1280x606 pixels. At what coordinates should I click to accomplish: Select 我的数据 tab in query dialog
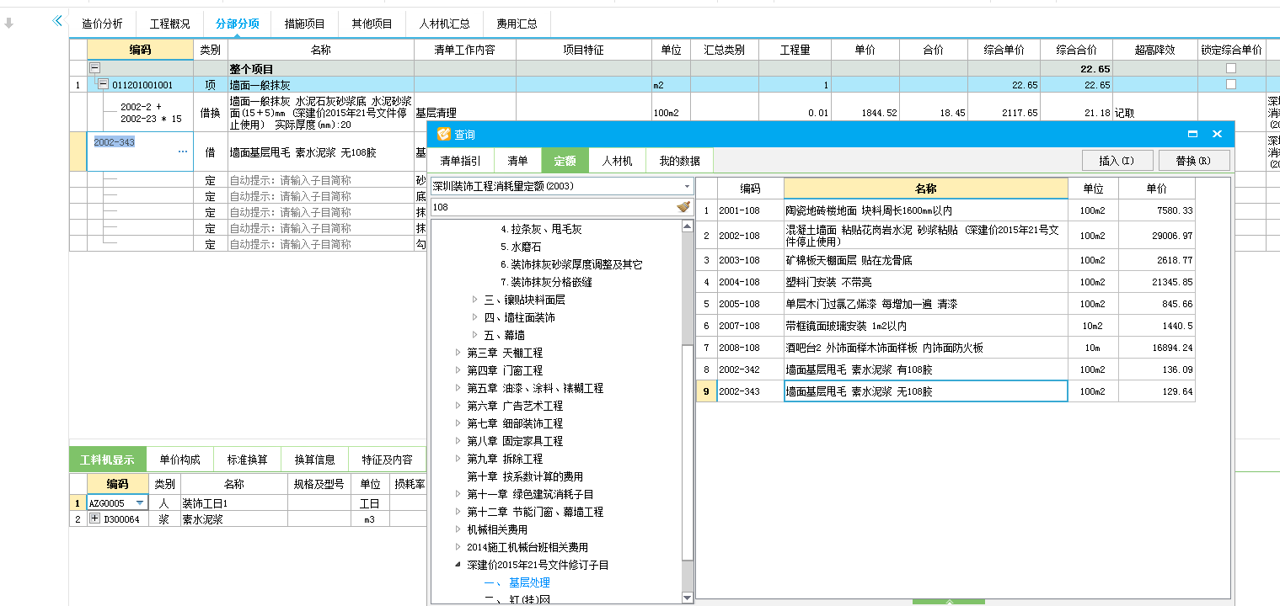pyautogui.click(x=679, y=161)
